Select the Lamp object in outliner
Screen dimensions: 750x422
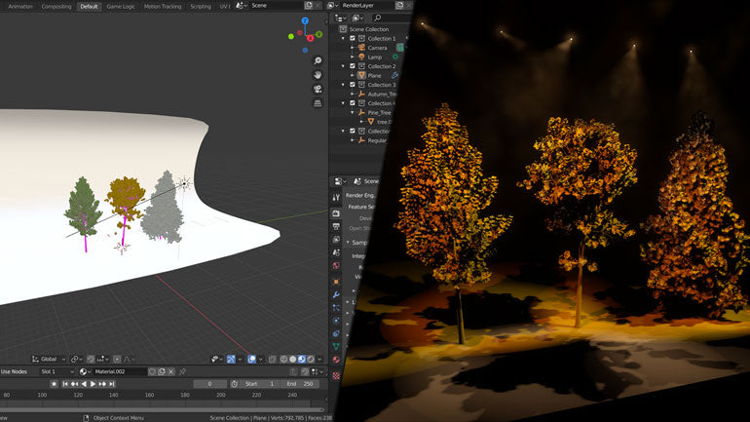[x=374, y=57]
